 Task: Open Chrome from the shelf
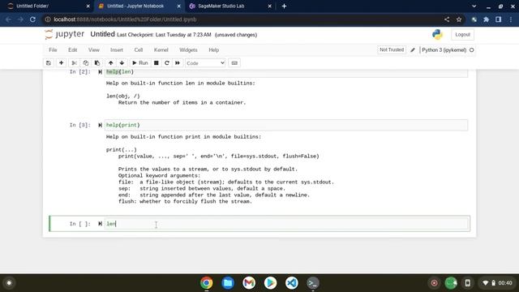206,283
